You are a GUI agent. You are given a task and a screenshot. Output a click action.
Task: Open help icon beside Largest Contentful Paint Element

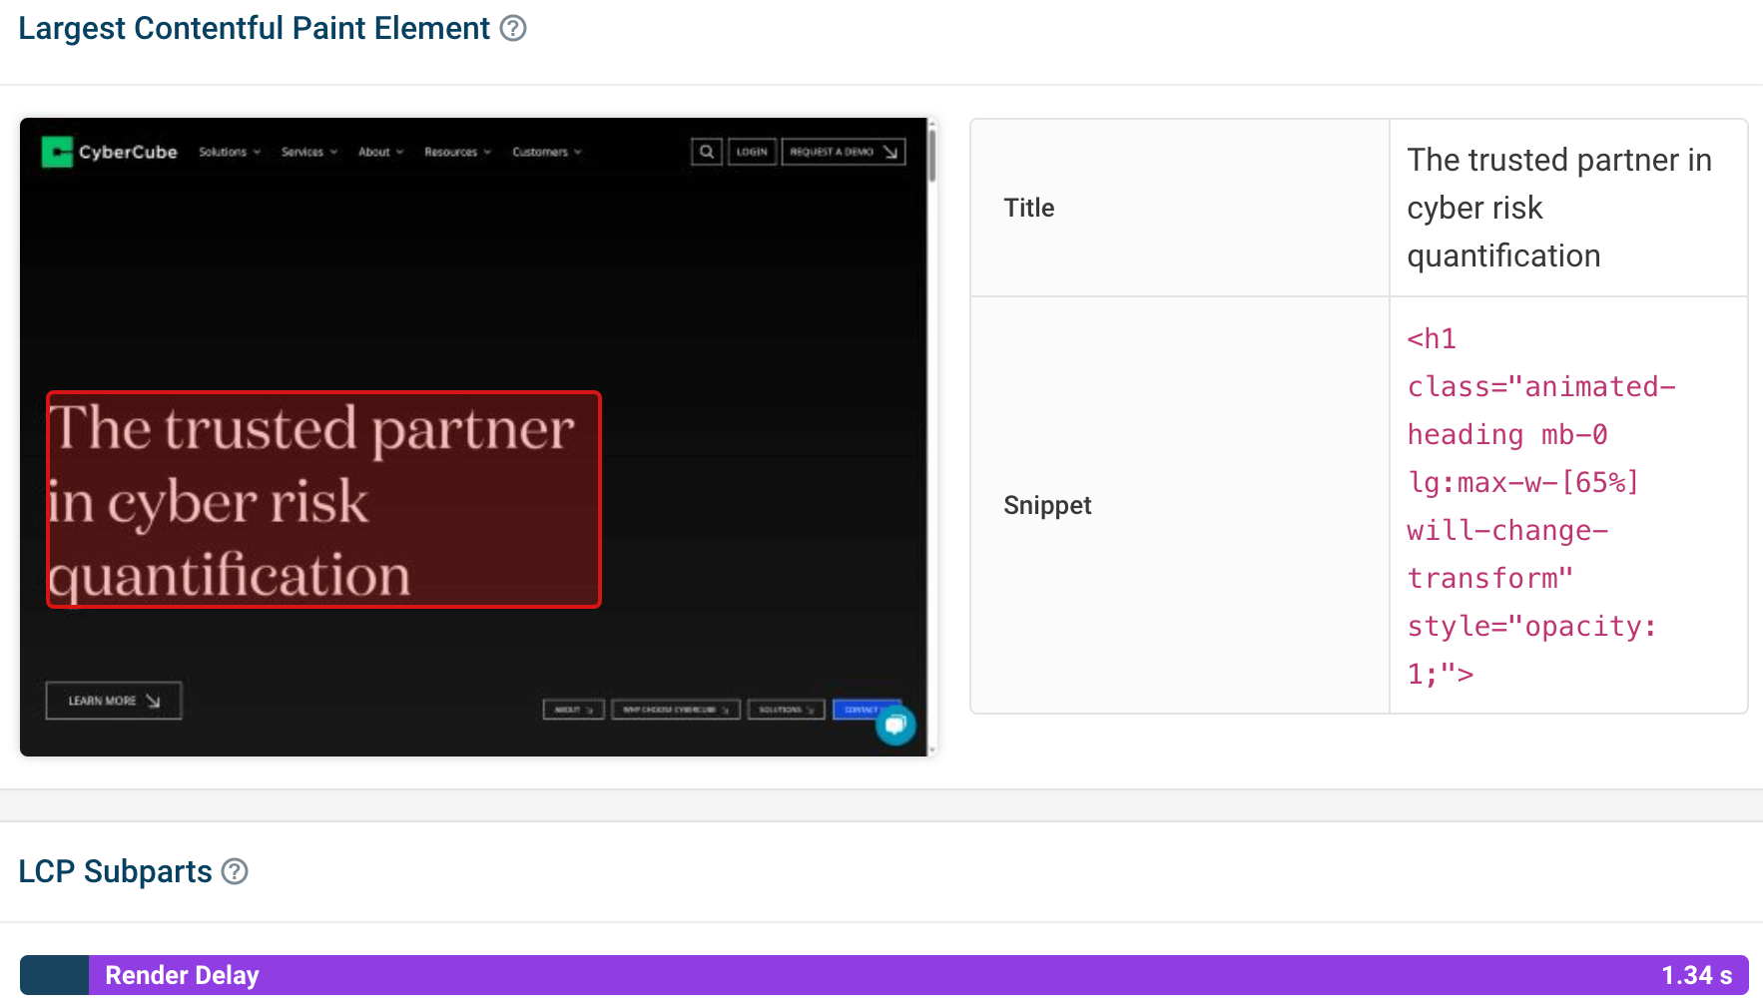pyautogui.click(x=513, y=28)
